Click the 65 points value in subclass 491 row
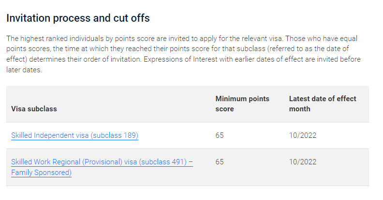 pos(220,162)
